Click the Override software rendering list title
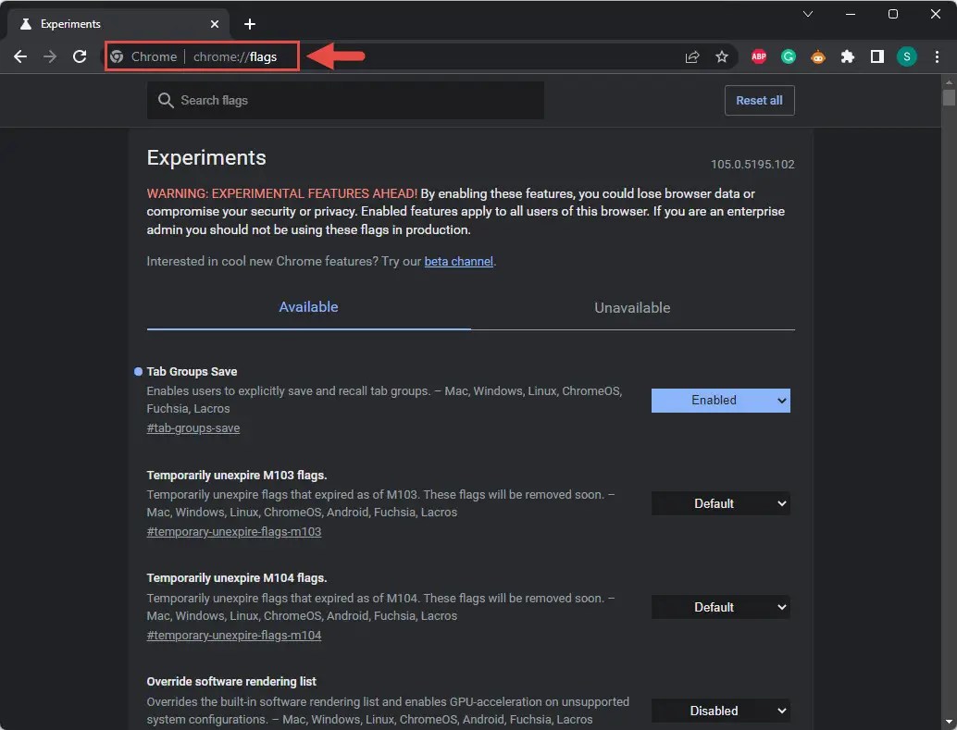Viewport: 957px width, 730px height. pos(231,681)
